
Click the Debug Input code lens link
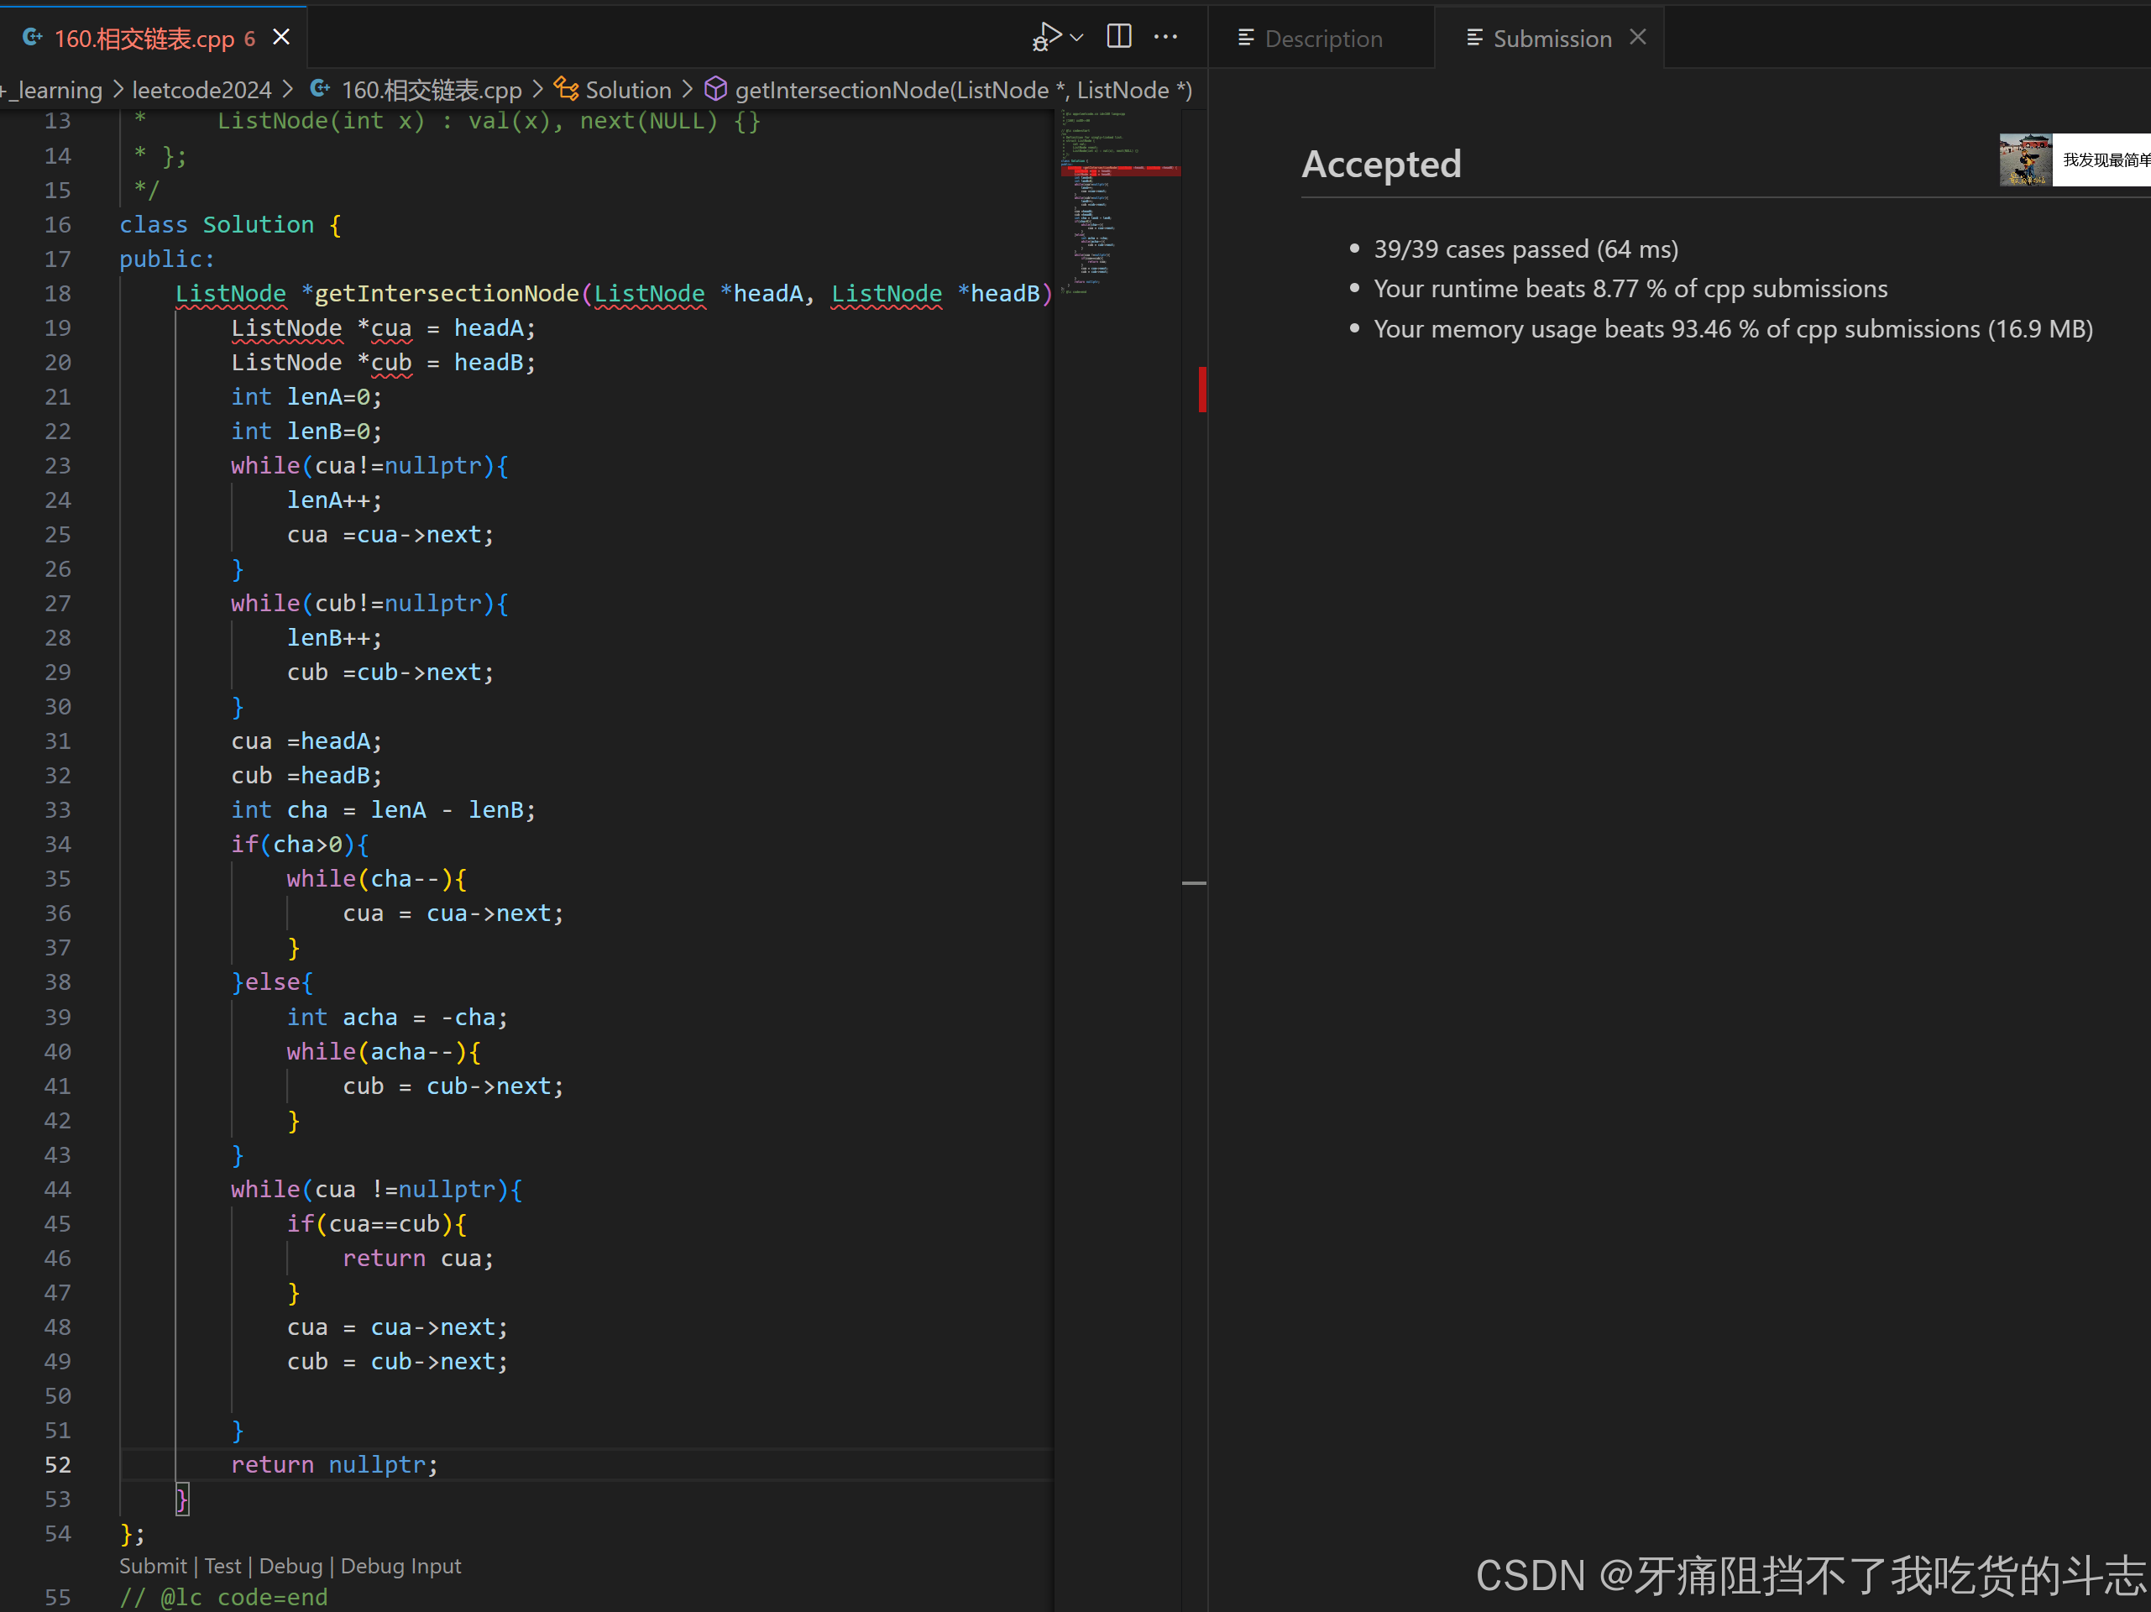[x=400, y=1567]
